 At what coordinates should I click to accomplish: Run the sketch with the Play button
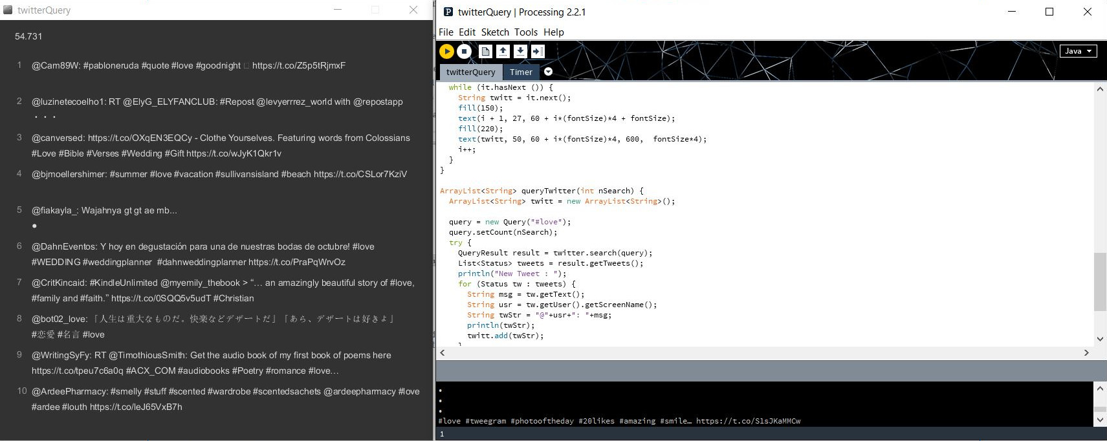pos(446,51)
